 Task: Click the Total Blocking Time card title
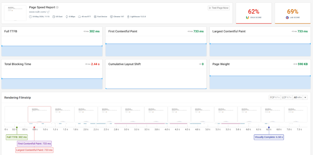[18, 64]
